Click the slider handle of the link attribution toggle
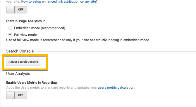The image size is (196, 107). pos(11,10)
